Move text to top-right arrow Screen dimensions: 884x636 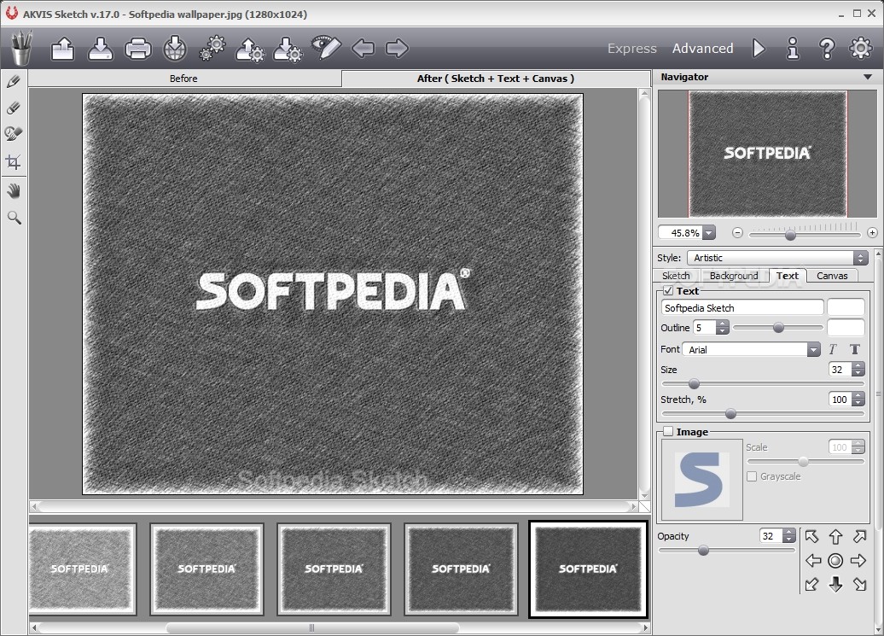click(859, 537)
